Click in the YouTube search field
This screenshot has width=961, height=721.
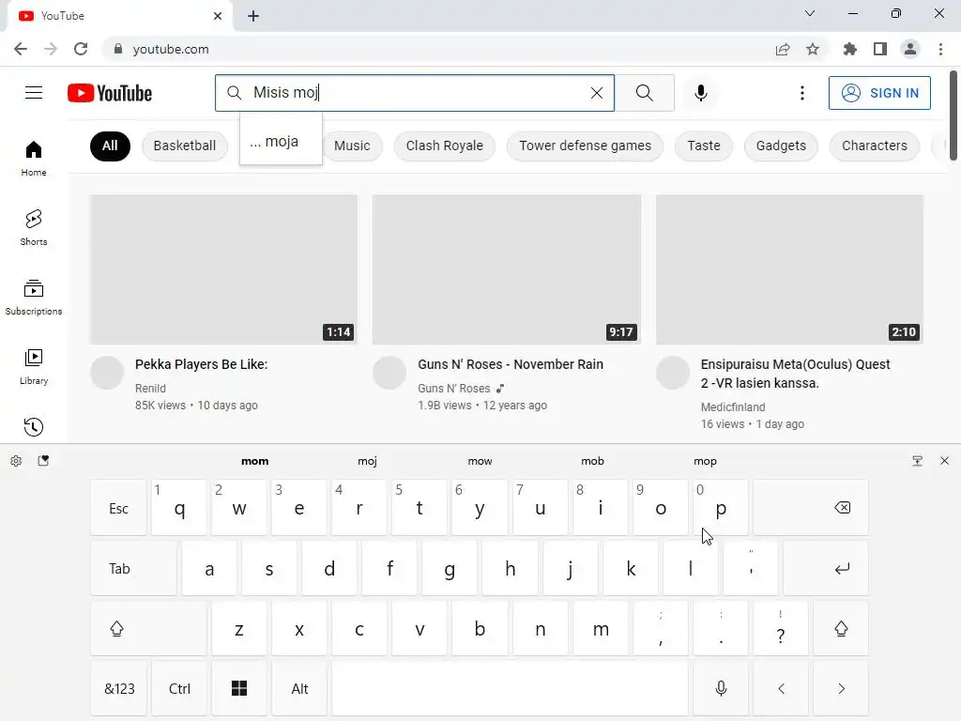(x=414, y=93)
